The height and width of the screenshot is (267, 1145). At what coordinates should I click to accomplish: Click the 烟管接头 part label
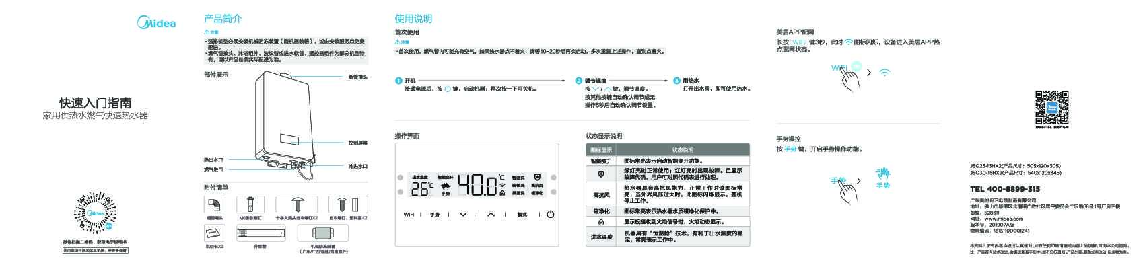click(x=358, y=77)
